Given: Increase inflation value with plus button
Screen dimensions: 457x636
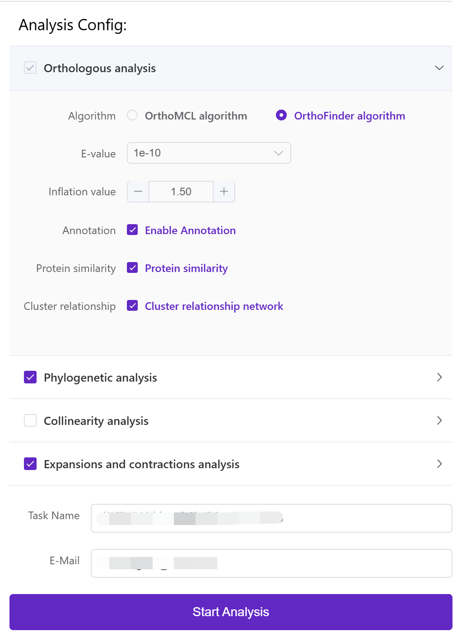Looking at the screenshot, I should (224, 192).
